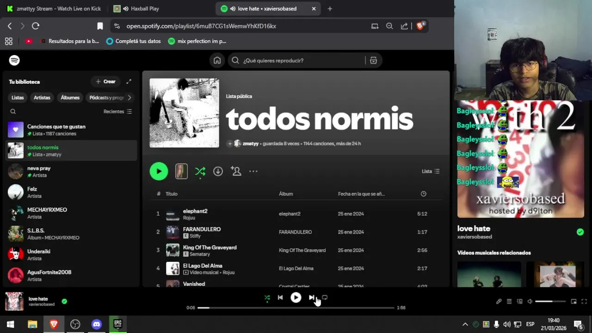Open artist MECHAYRXMEO in library
This screenshot has height=333, width=592.
tap(72, 213)
